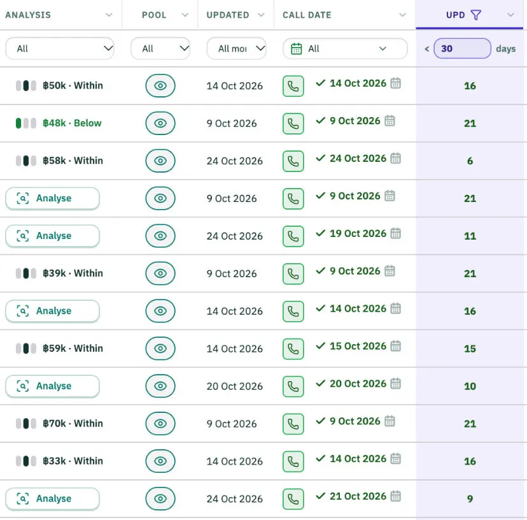Select the UPD column header label

tap(456, 15)
